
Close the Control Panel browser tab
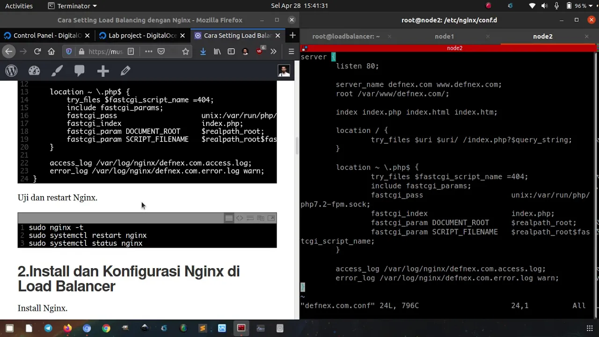87,36
